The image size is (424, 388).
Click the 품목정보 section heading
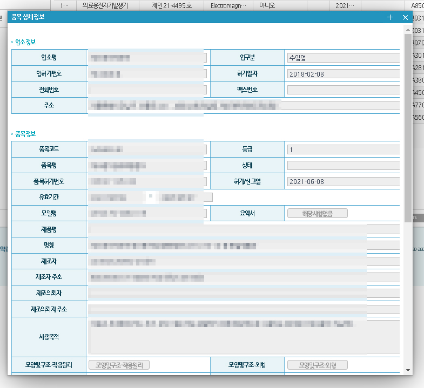click(25, 134)
